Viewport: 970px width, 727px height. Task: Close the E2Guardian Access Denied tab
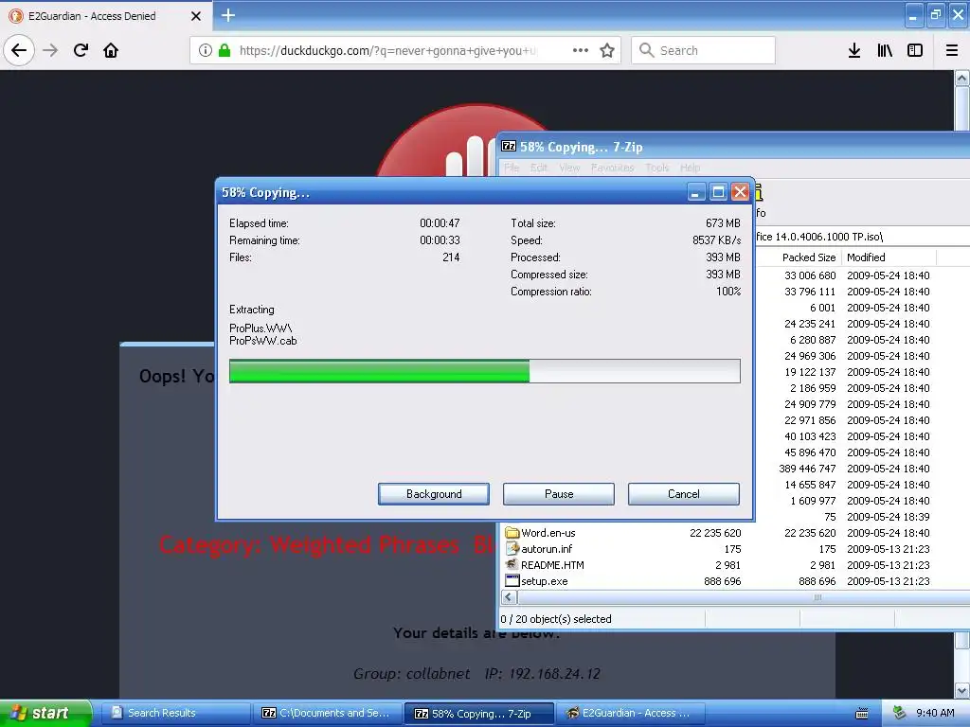[195, 16]
